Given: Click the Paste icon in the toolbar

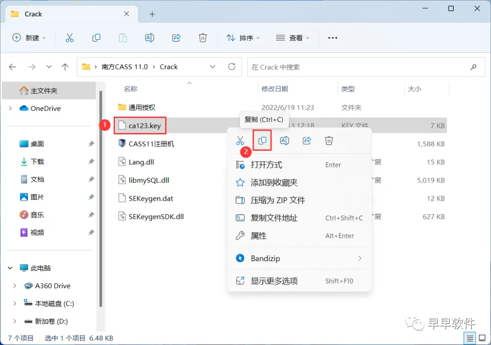Looking at the screenshot, I should [x=123, y=38].
